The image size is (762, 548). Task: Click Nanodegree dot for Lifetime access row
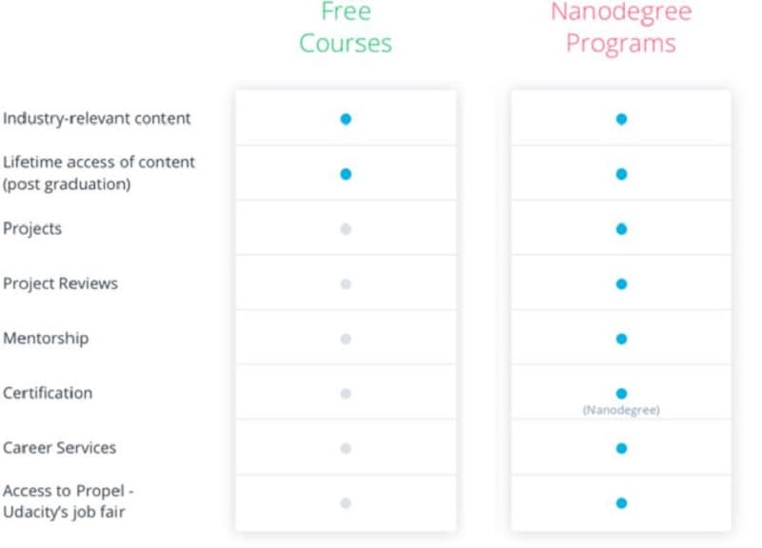click(x=621, y=174)
